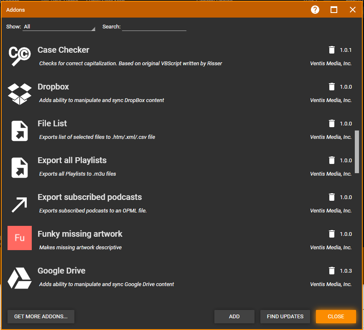Image resolution: width=364 pixels, height=330 pixels.
Task: Remove the Dropbox addon with trash icon
Action: (332, 87)
